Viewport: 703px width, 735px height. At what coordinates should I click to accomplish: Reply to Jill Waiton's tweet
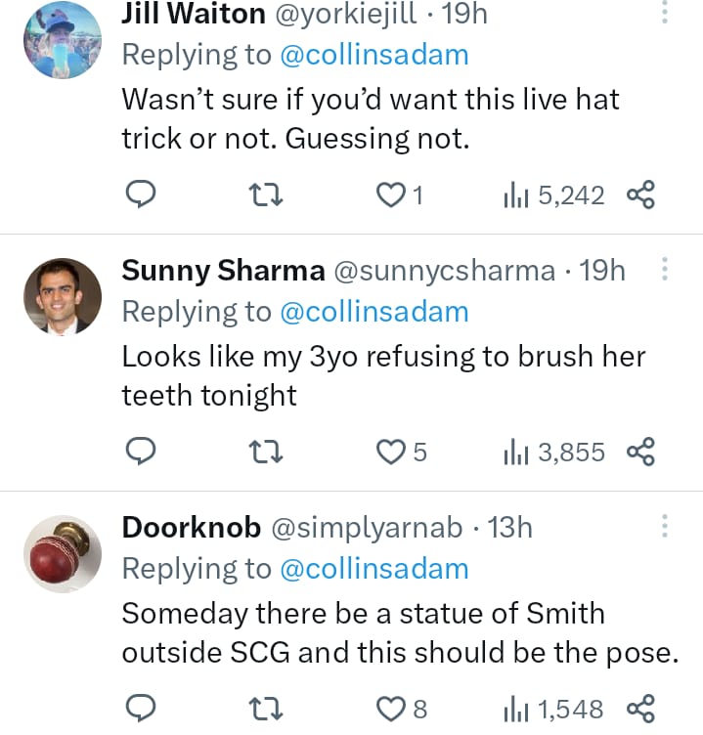142,195
